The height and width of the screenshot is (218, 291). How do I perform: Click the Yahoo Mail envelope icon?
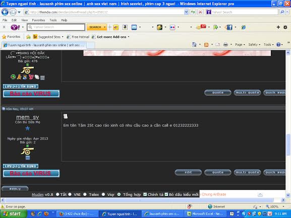tap(134, 27)
